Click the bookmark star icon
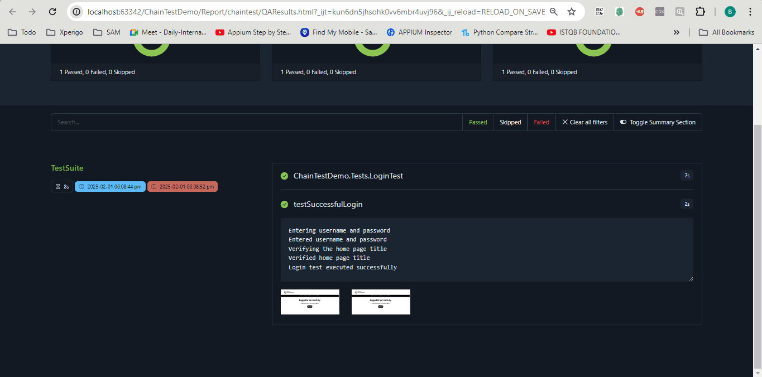 click(572, 11)
